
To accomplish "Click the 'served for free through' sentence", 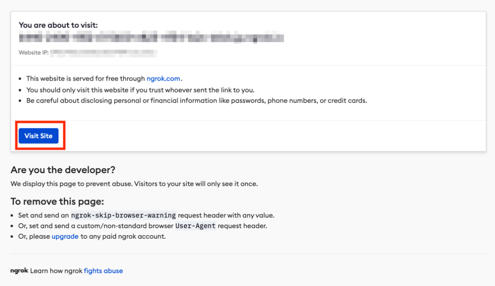I will coord(104,79).
